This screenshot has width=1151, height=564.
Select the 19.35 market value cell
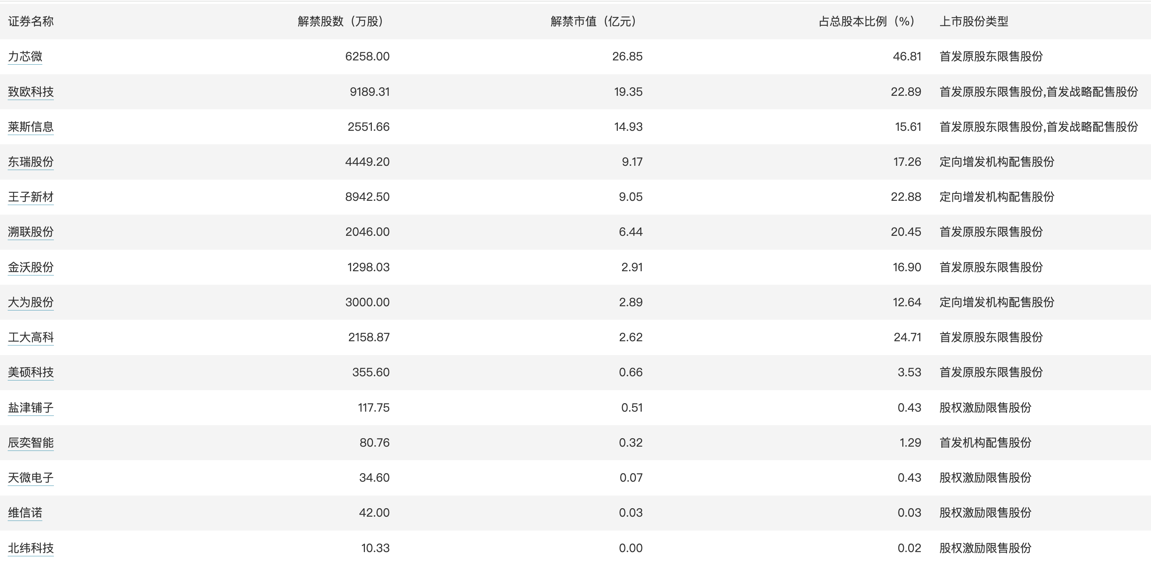coord(628,92)
